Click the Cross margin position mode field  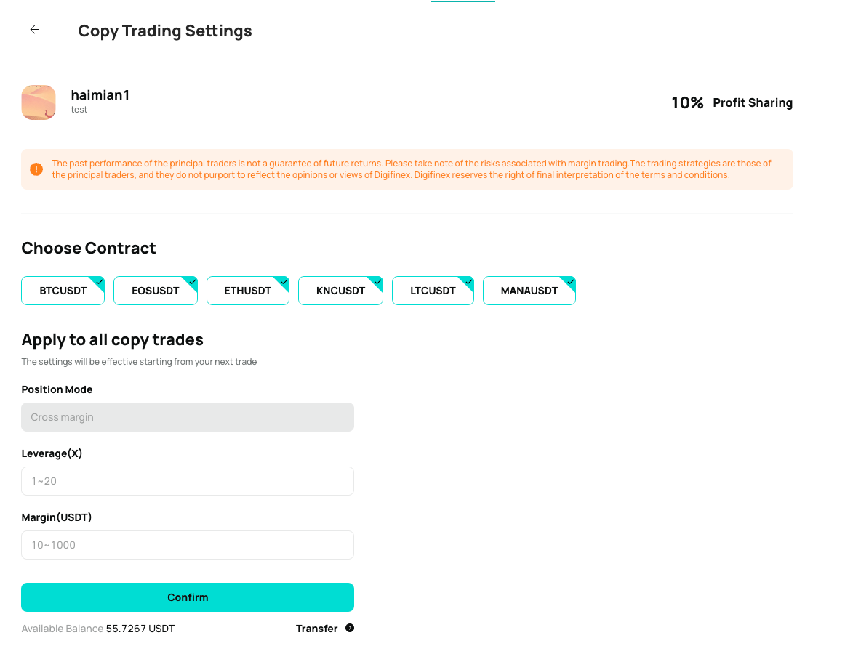[x=188, y=417]
